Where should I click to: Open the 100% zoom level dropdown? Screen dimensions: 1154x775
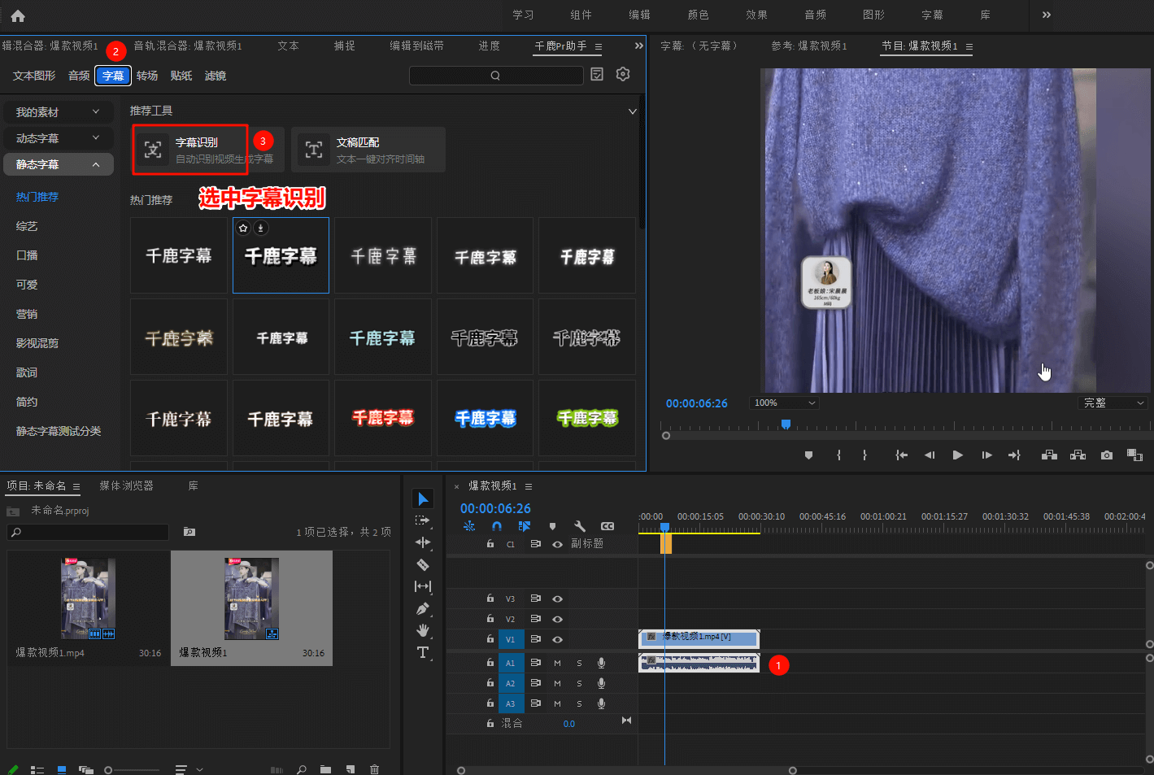(x=784, y=403)
